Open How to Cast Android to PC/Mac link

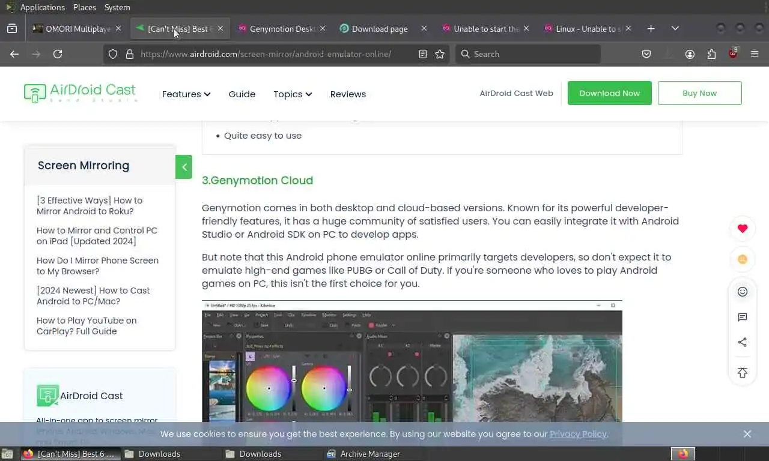[x=93, y=296]
